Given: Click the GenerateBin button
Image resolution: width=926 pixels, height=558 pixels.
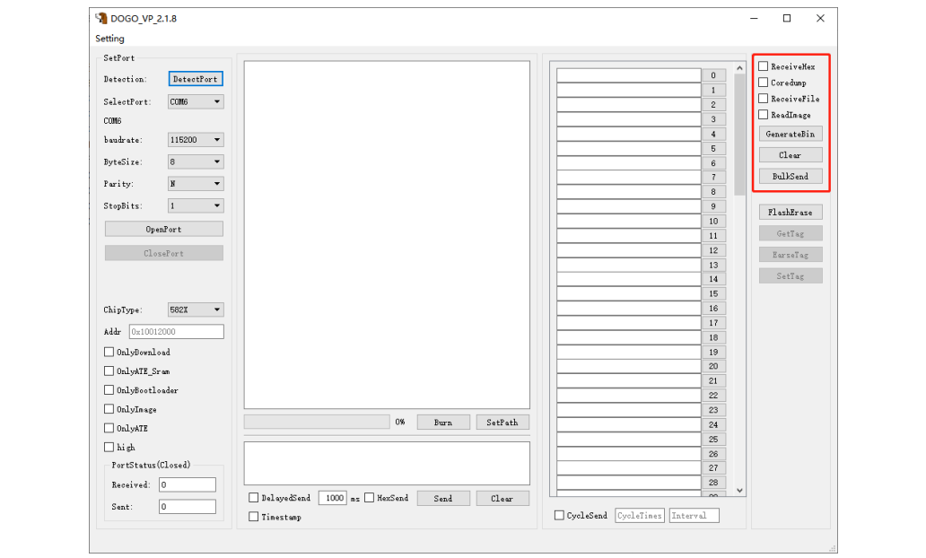Looking at the screenshot, I should 791,134.
